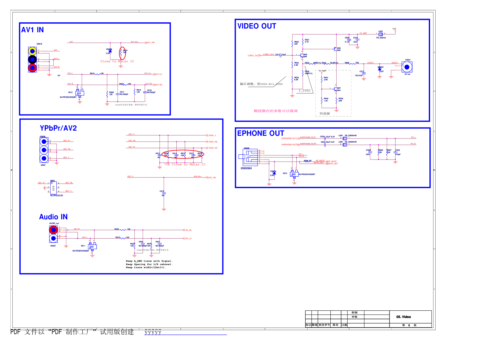Click the red RCA jack in AV1 IN
Image resolution: width=482 pixels, height=341 pixels.
click(32, 68)
